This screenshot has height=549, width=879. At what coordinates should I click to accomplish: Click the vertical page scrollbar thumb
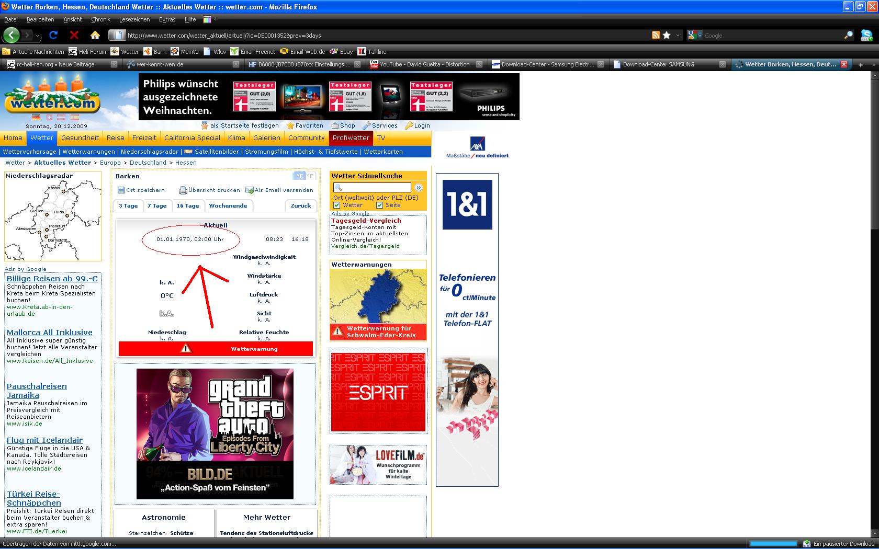874,154
